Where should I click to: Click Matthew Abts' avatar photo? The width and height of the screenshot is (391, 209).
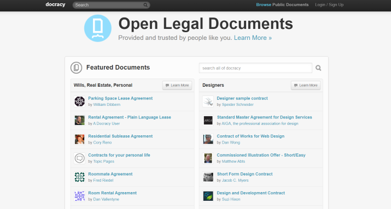click(x=208, y=158)
